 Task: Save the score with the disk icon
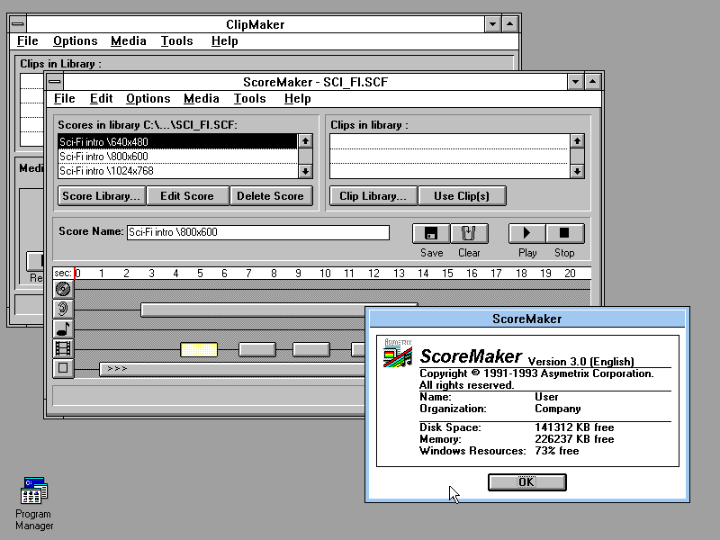tap(431, 233)
